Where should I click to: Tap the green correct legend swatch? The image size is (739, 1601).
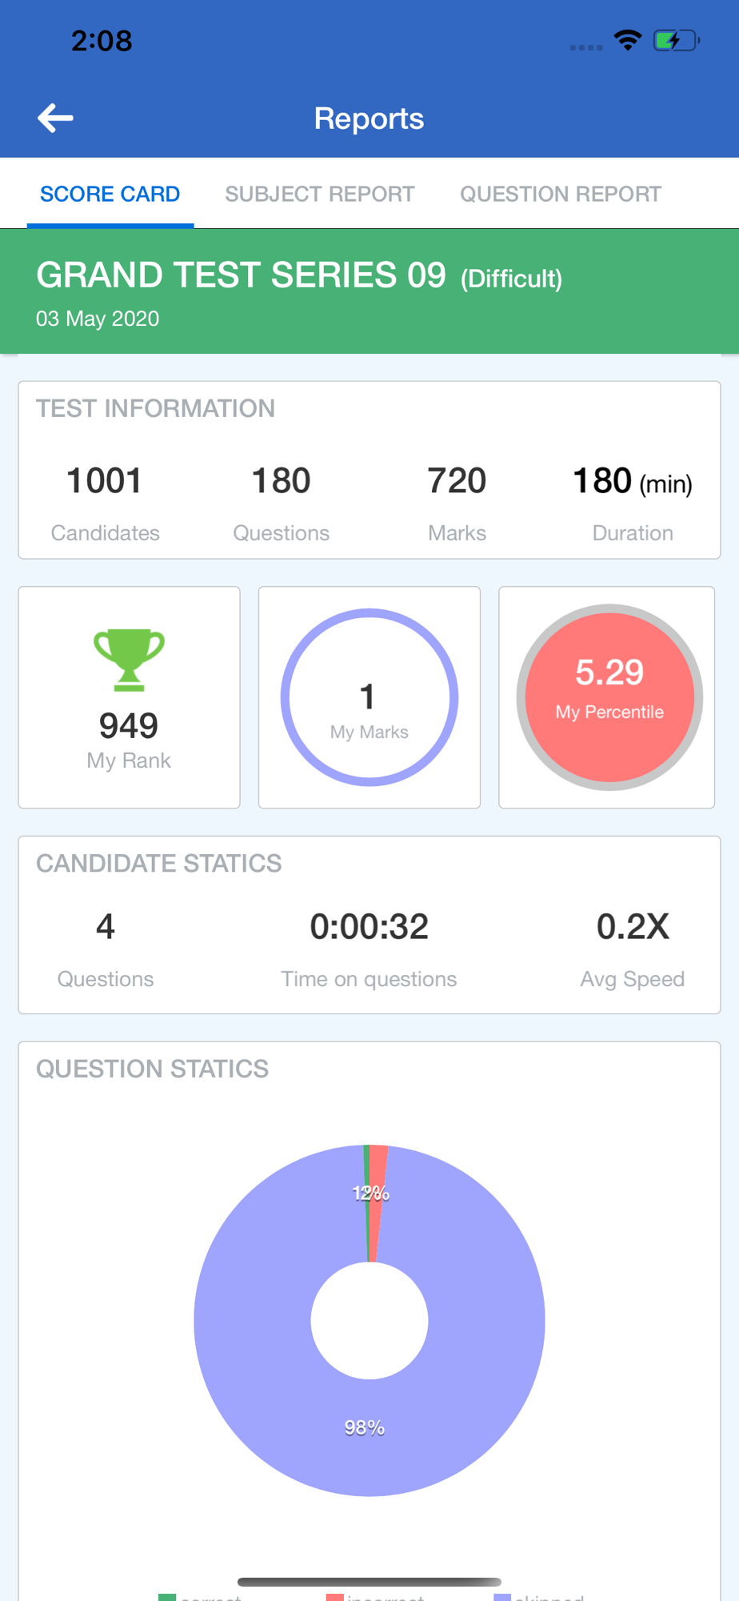pyautogui.click(x=167, y=1597)
